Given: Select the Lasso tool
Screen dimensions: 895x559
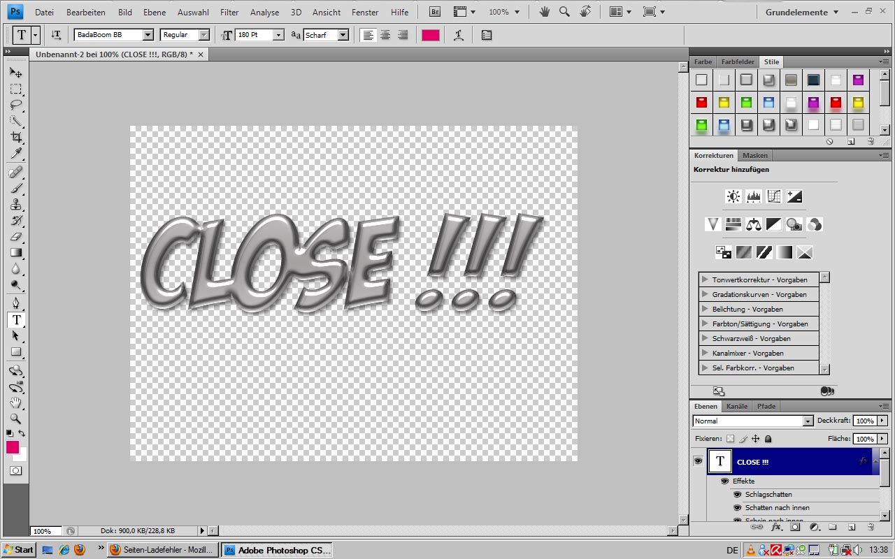Looking at the screenshot, I should pyautogui.click(x=15, y=106).
